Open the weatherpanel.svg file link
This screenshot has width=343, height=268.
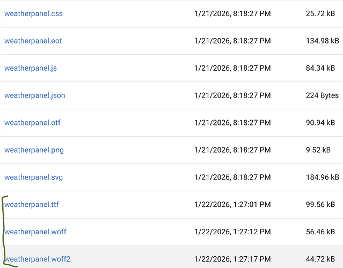click(x=34, y=177)
